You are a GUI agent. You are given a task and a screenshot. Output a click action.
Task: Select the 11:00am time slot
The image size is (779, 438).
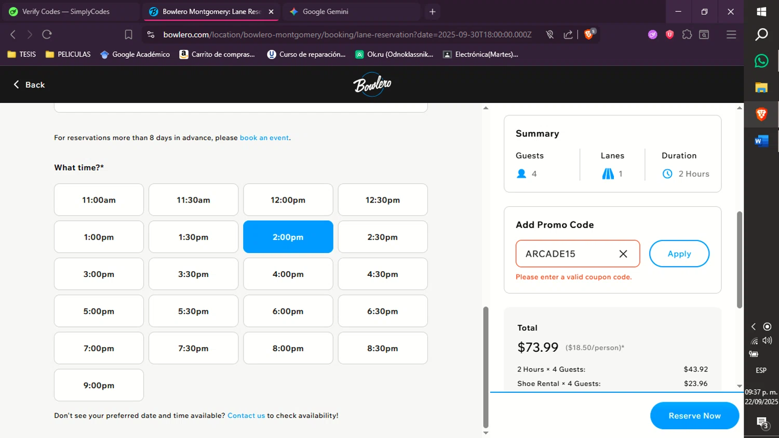(x=99, y=200)
